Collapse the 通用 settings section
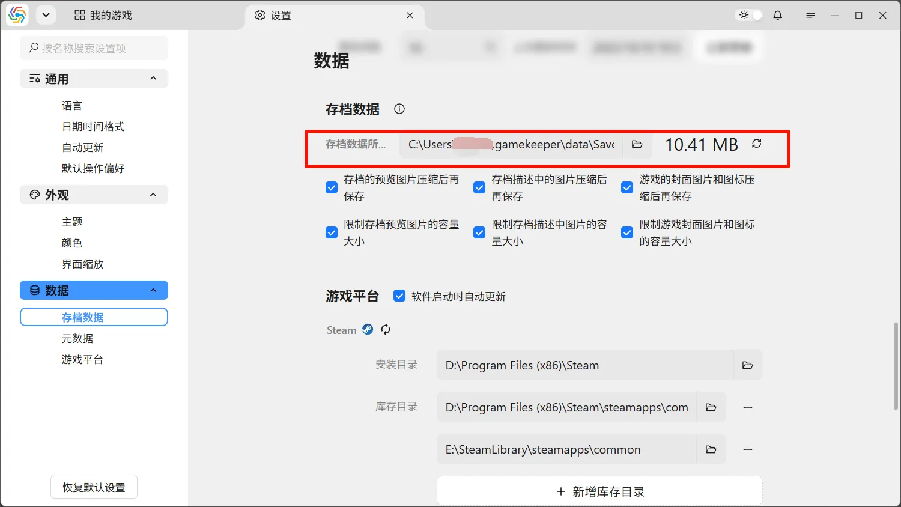 click(x=153, y=78)
